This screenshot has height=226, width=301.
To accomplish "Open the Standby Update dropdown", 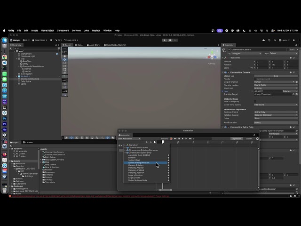I will click(276, 85).
